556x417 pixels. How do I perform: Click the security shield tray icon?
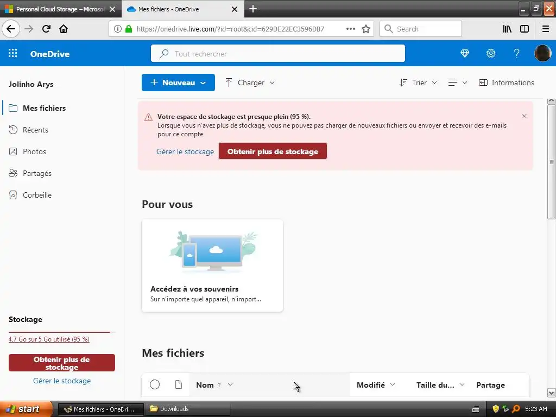[x=496, y=409]
